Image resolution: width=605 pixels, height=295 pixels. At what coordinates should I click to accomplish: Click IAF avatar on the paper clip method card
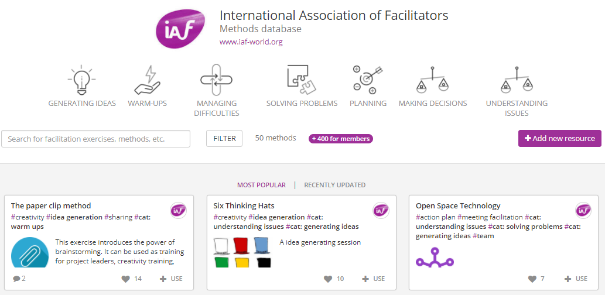pyautogui.click(x=178, y=211)
